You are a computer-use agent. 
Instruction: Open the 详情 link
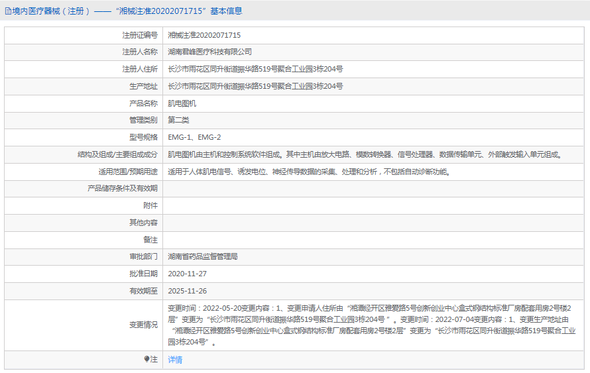pyautogui.click(x=175, y=360)
